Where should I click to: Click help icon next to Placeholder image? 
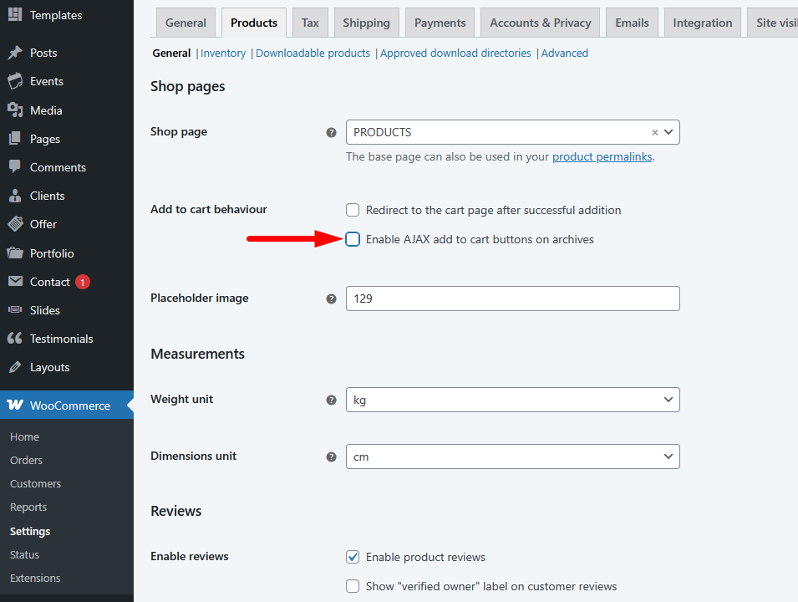pyautogui.click(x=331, y=298)
